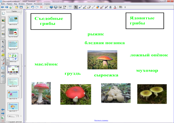Image resolution: width=174 pixels, height=123 pixels.
Task: Open the Properties side tab
Action: tap(3, 34)
